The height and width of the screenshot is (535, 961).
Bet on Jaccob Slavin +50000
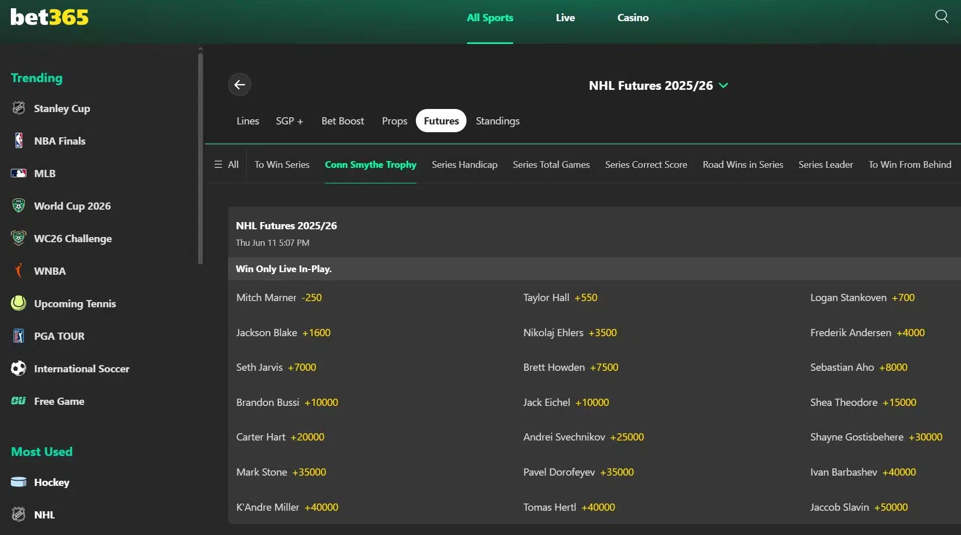pos(859,507)
